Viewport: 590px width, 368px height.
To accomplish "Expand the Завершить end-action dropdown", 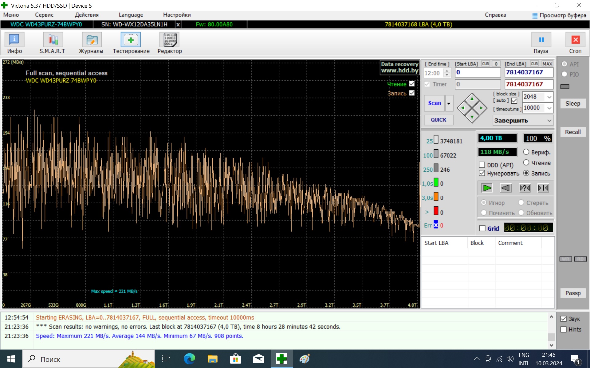I will point(549,121).
